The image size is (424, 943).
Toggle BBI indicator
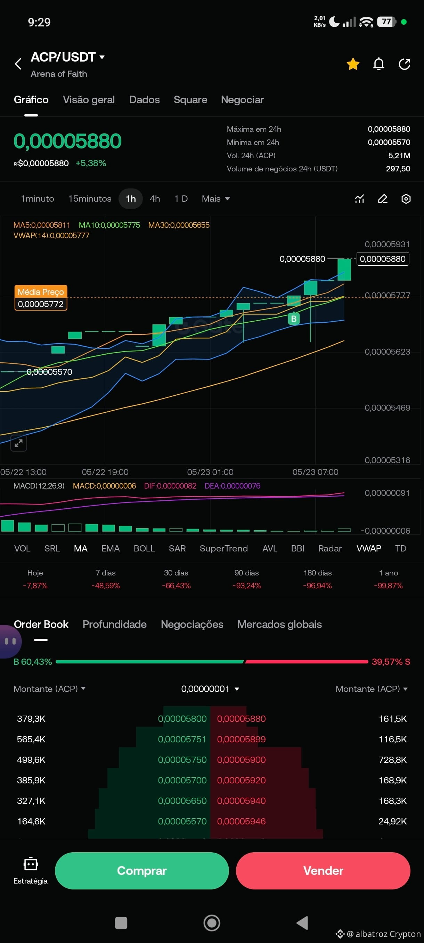click(297, 548)
